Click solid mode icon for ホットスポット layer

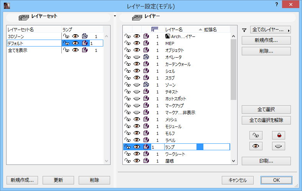(146, 99)
